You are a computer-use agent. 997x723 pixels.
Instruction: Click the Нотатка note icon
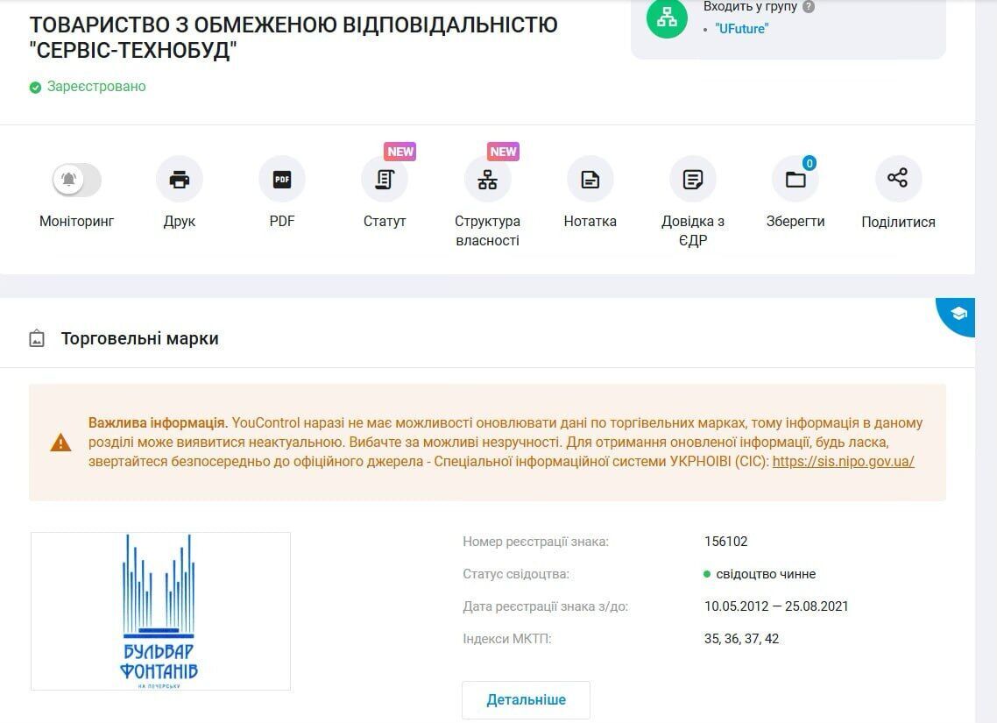tap(590, 180)
